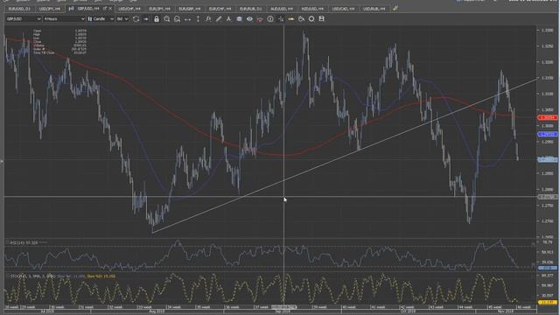Select the text annotation tool icon
Image resolution: width=560 pixels, height=315 pixels.
click(x=229, y=19)
